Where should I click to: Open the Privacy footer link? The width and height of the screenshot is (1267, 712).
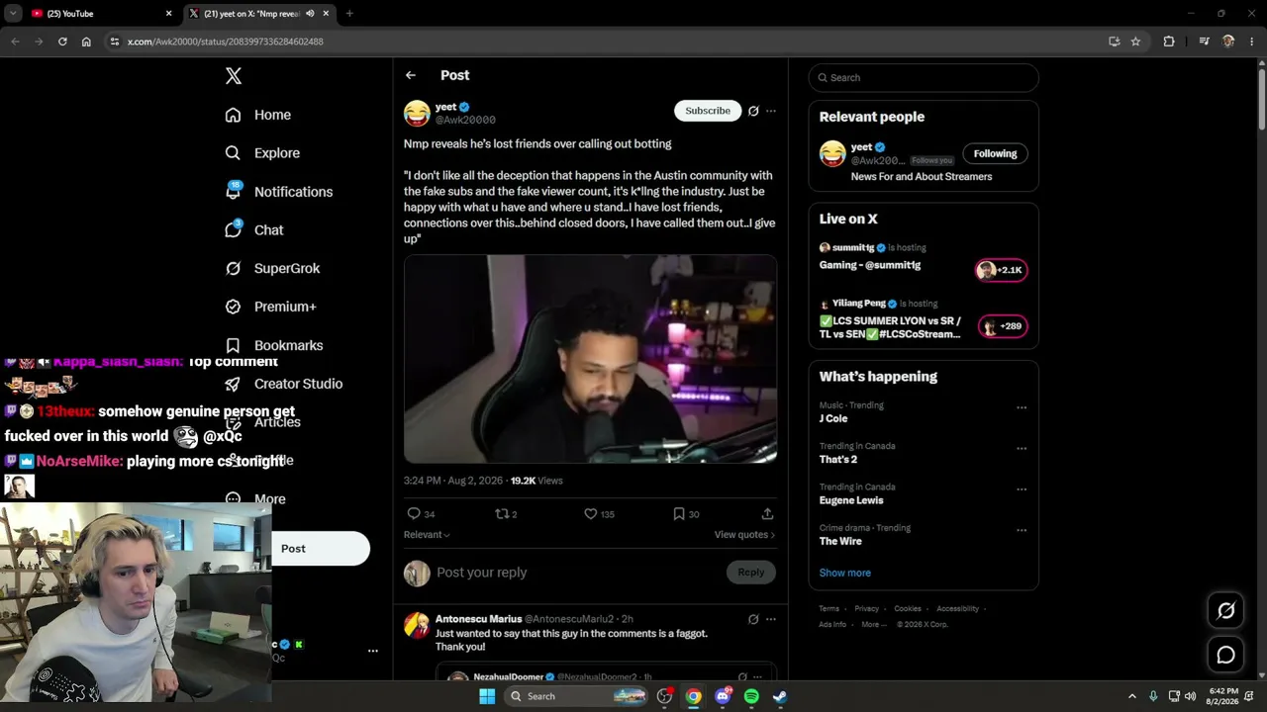[x=866, y=609]
